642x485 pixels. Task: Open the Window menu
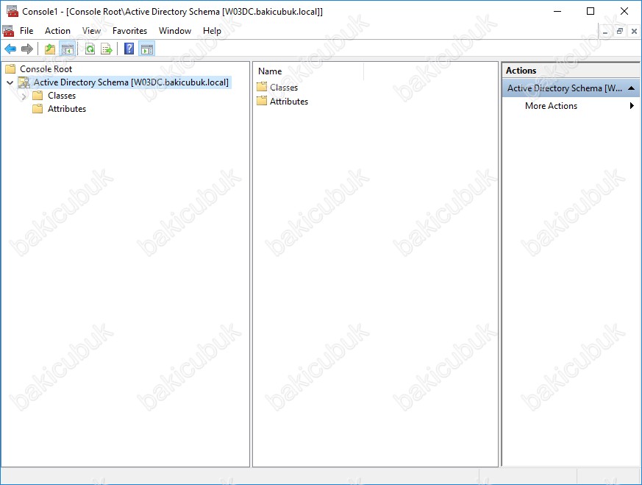pyautogui.click(x=175, y=31)
